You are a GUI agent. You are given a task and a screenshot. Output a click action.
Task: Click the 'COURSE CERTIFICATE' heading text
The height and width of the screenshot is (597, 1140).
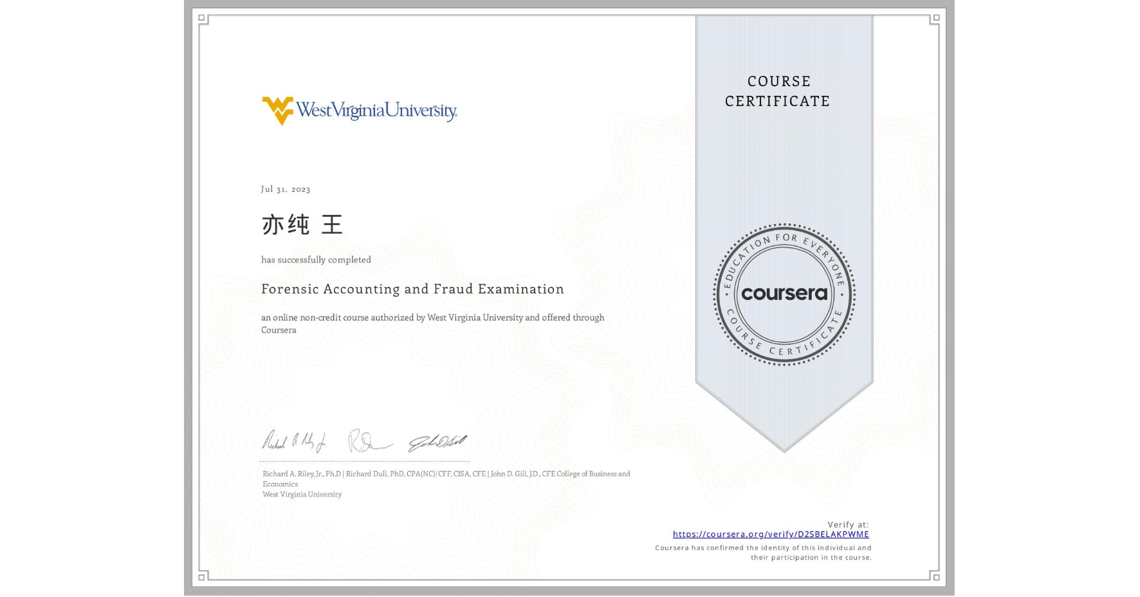[x=778, y=91]
